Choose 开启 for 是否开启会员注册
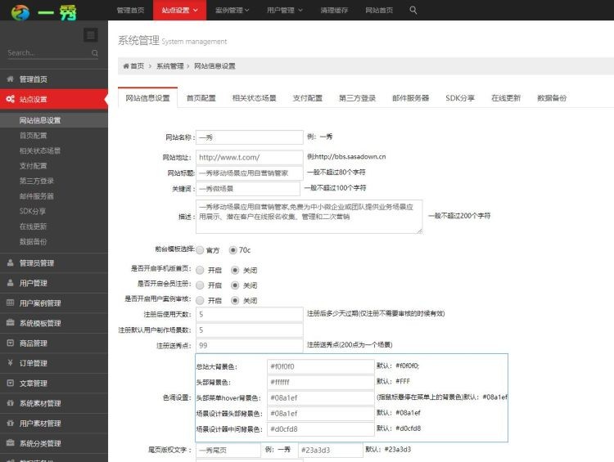The image size is (614, 462). click(200, 285)
